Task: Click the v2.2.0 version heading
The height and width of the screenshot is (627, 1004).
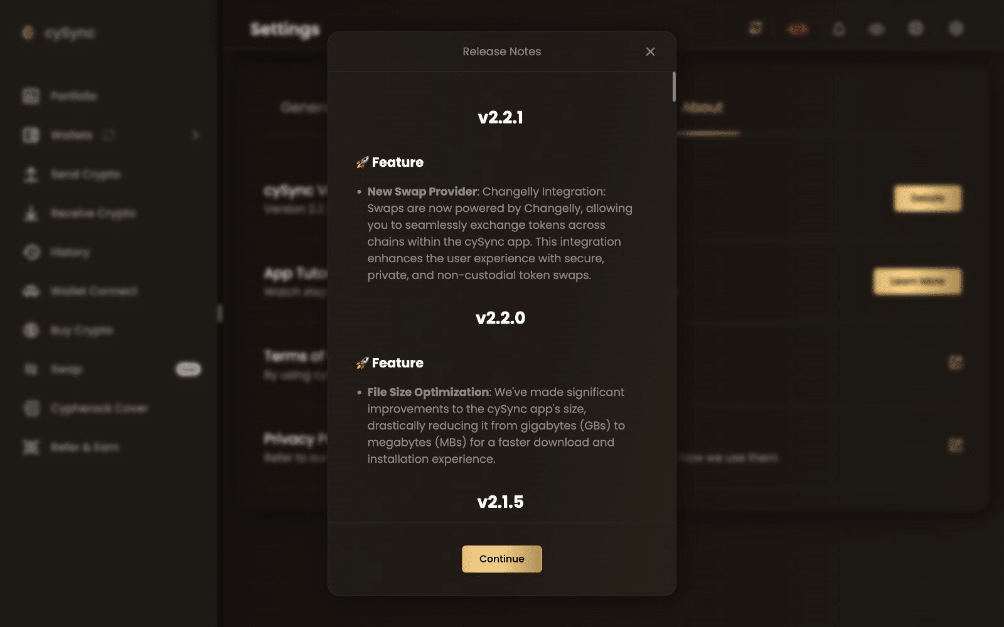Action: 500,318
